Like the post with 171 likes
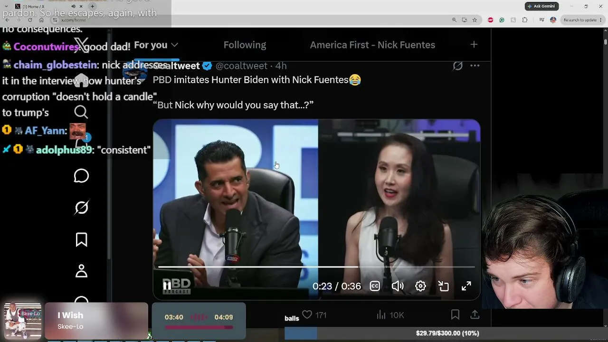 point(314,315)
